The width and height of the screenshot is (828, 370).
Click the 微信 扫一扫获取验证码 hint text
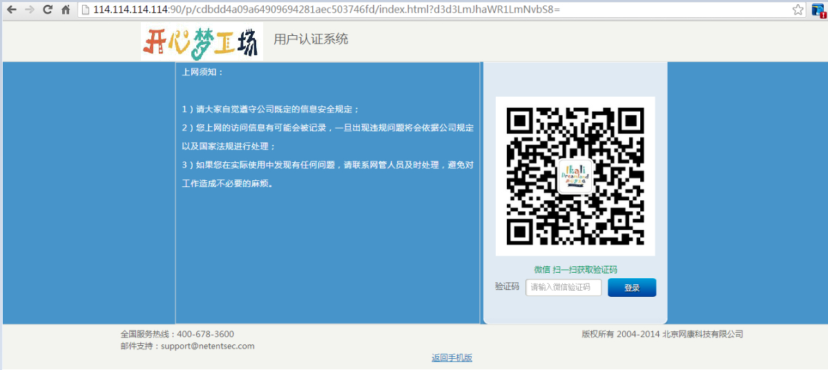point(575,270)
